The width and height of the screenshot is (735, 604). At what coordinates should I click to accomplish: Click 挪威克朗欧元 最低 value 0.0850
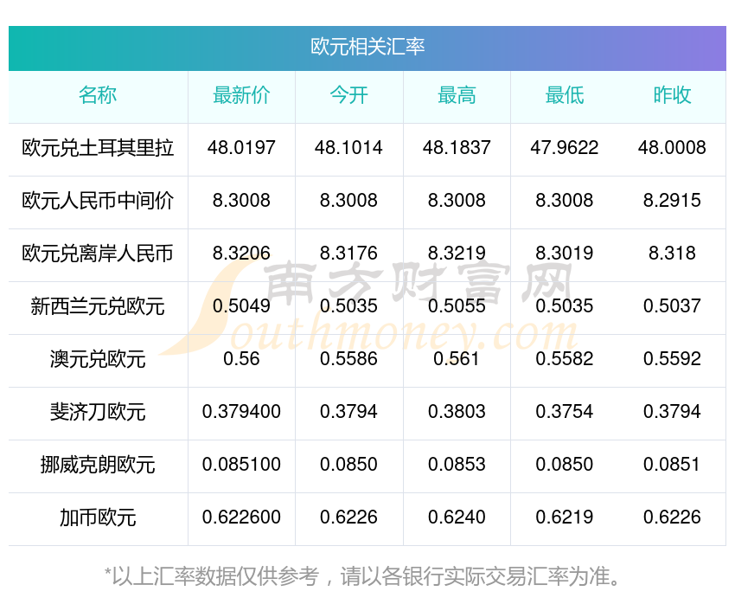(565, 465)
